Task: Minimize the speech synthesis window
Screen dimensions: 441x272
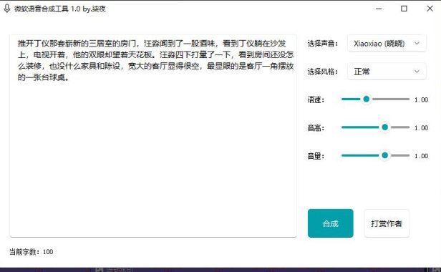Action: pos(379,9)
